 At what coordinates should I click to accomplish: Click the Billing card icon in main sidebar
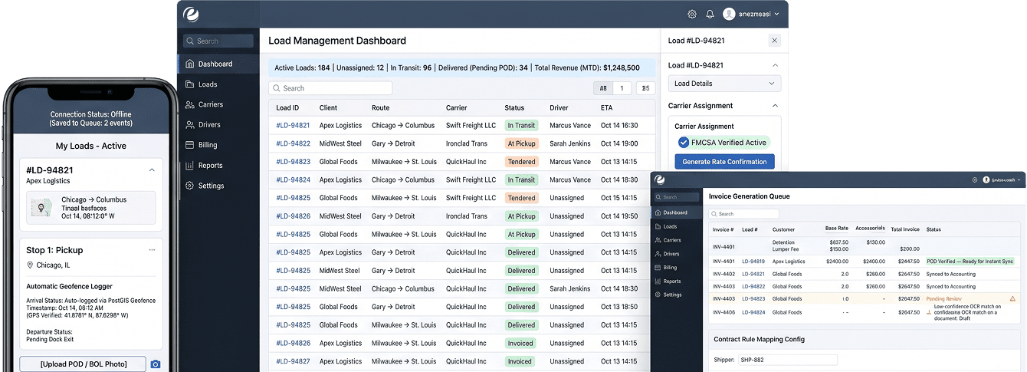pyautogui.click(x=190, y=145)
